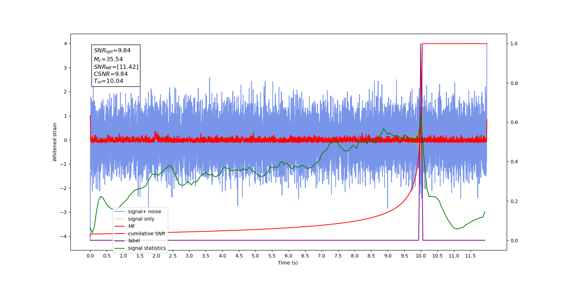Screen dimensions: 563x281
Task: Click the green line swatch for signal statistics
Action: click(120, 248)
